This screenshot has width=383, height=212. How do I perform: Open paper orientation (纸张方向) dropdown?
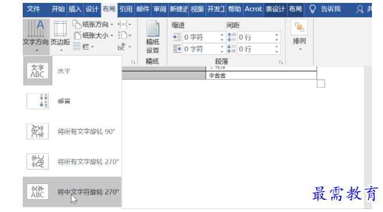click(x=93, y=24)
